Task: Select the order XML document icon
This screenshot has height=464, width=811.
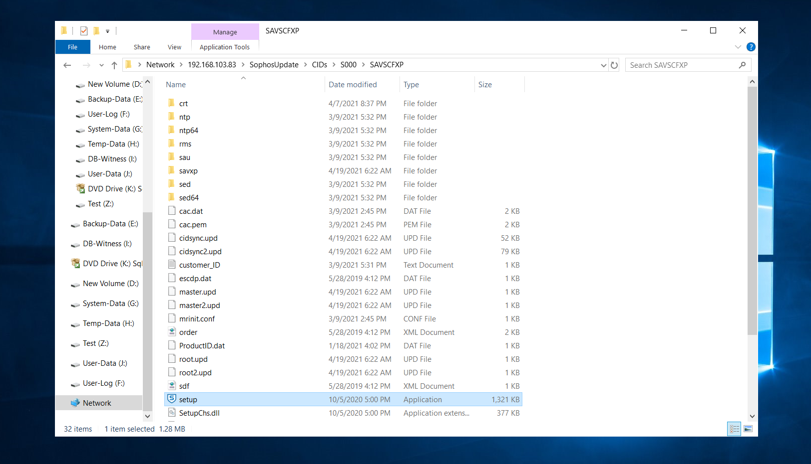Action: 172,332
